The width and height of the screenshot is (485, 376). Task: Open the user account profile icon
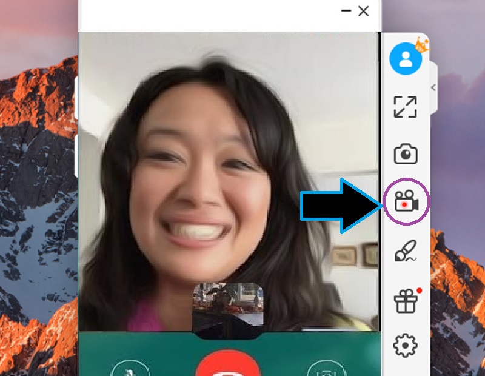tap(407, 59)
